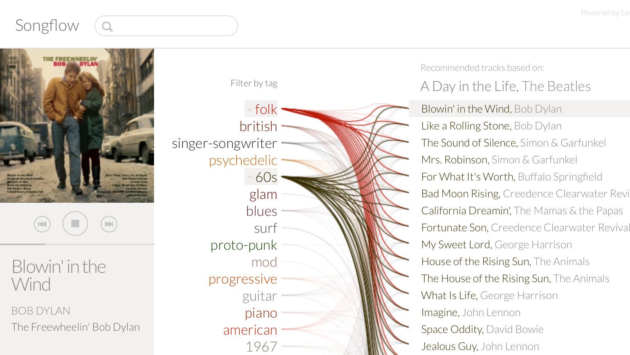Toggle the blues tag filter

[x=261, y=211]
